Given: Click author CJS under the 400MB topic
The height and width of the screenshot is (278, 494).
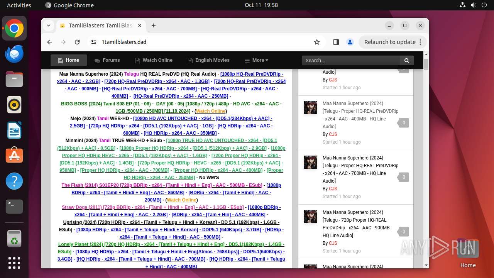Looking at the screenshot, I should click(x=333, y=134).
